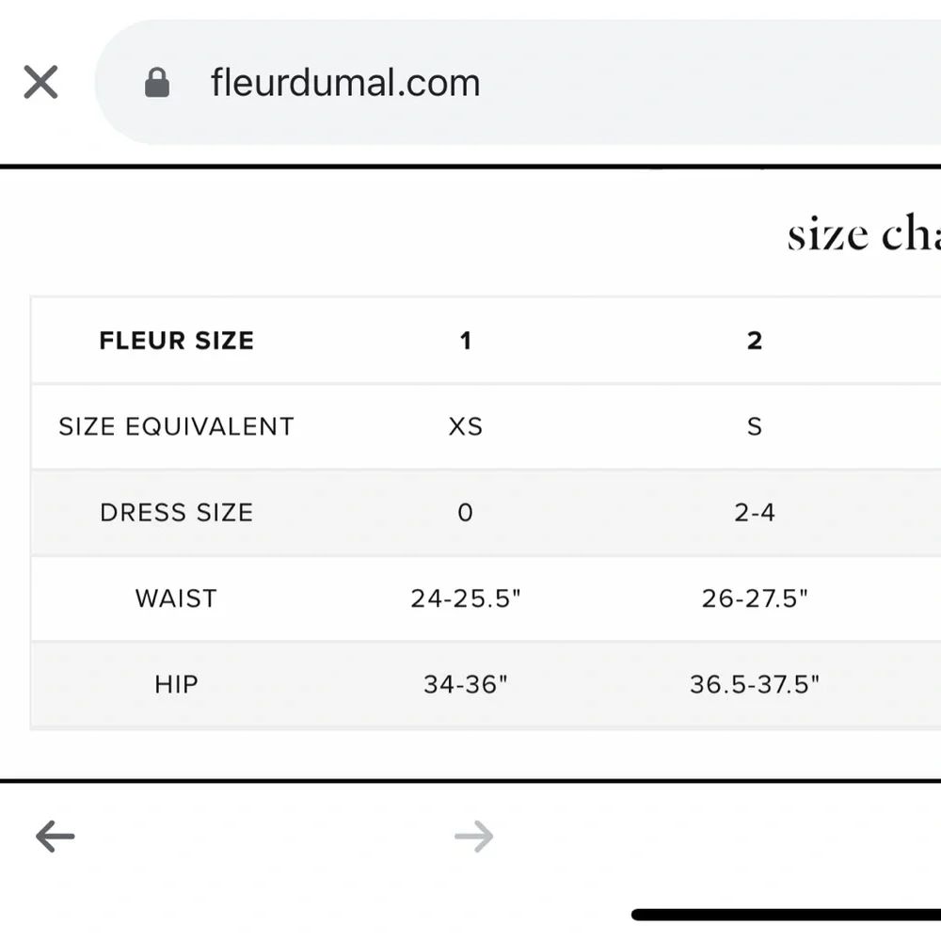Select the FLEUR SIZE header cell

pos(177,341)
